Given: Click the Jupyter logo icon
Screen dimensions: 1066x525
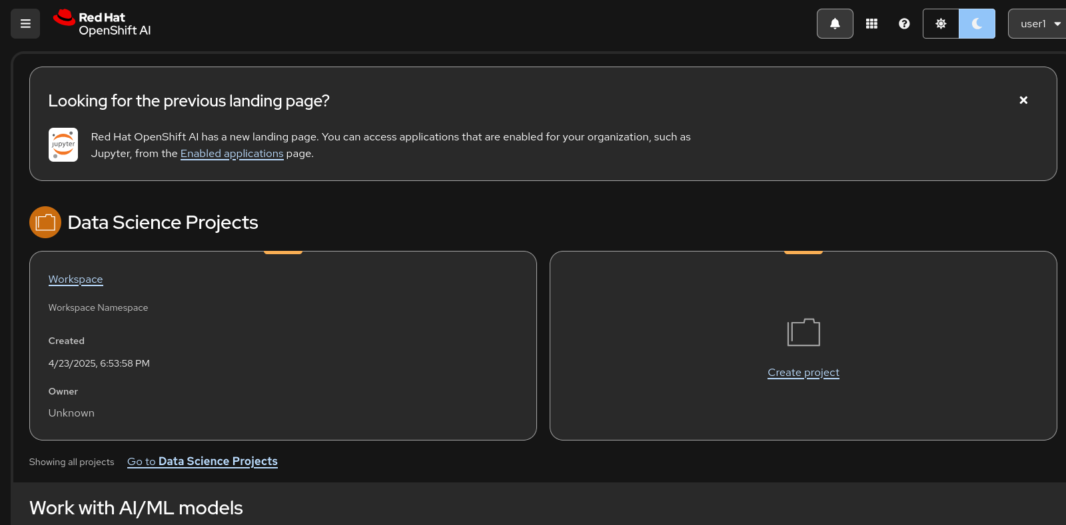Looking at the screenshot, I should [x=63, y=144].
